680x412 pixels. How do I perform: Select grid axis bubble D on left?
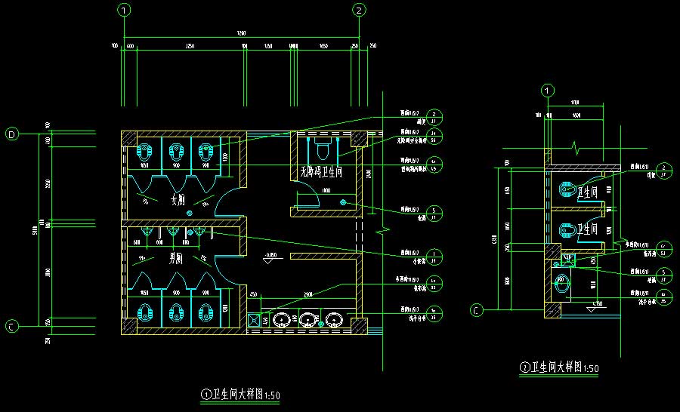[x=12, y=134]
